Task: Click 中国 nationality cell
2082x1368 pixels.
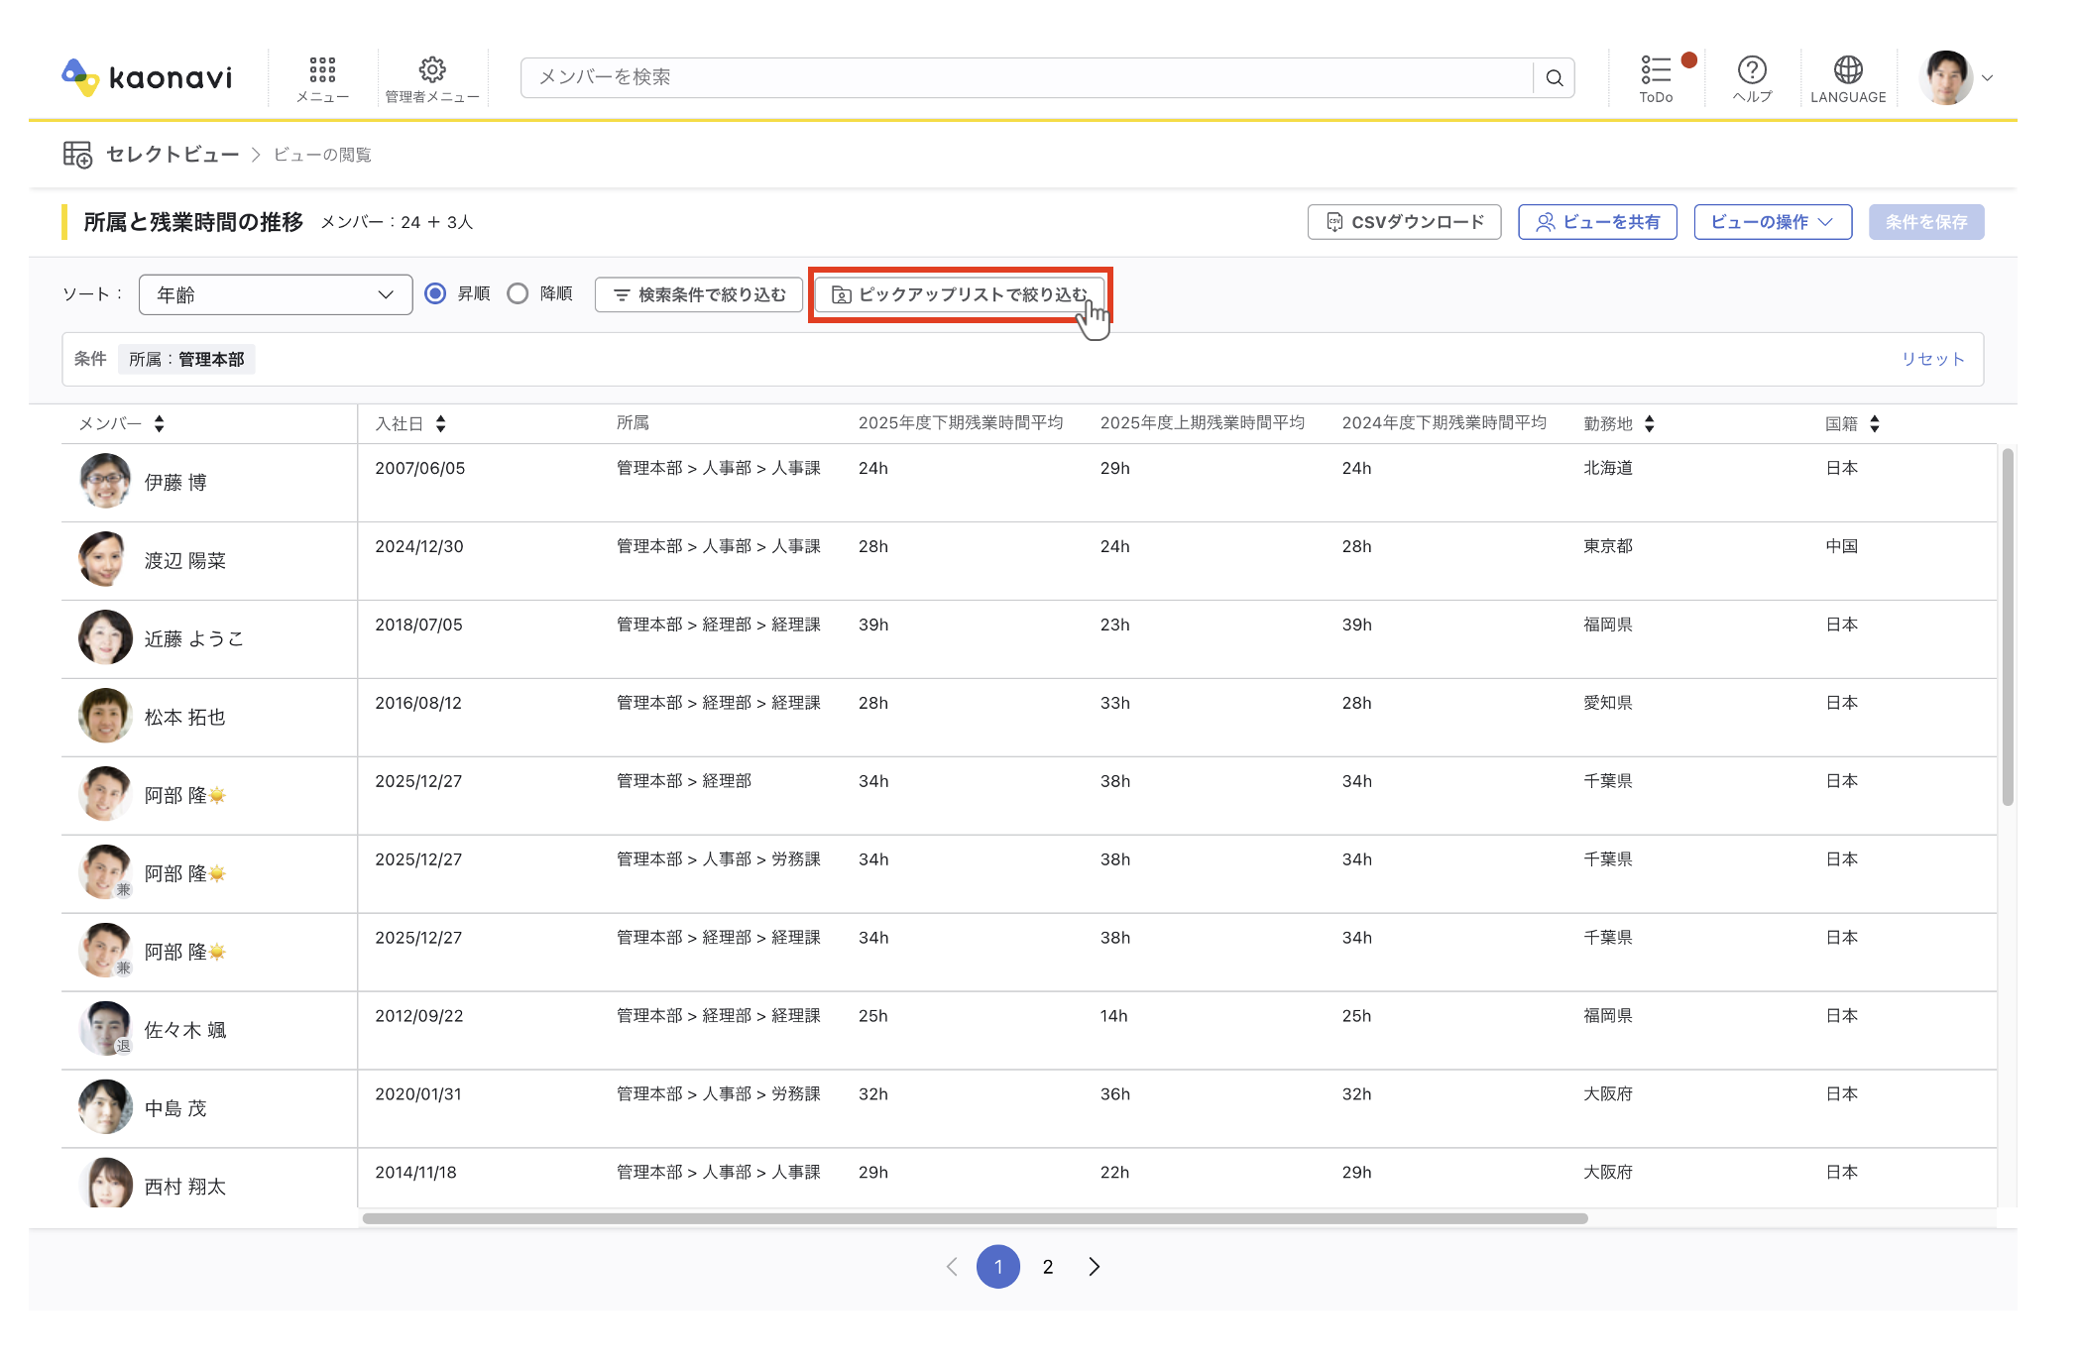Action: pyautogui.click(x=1842, y=546)
